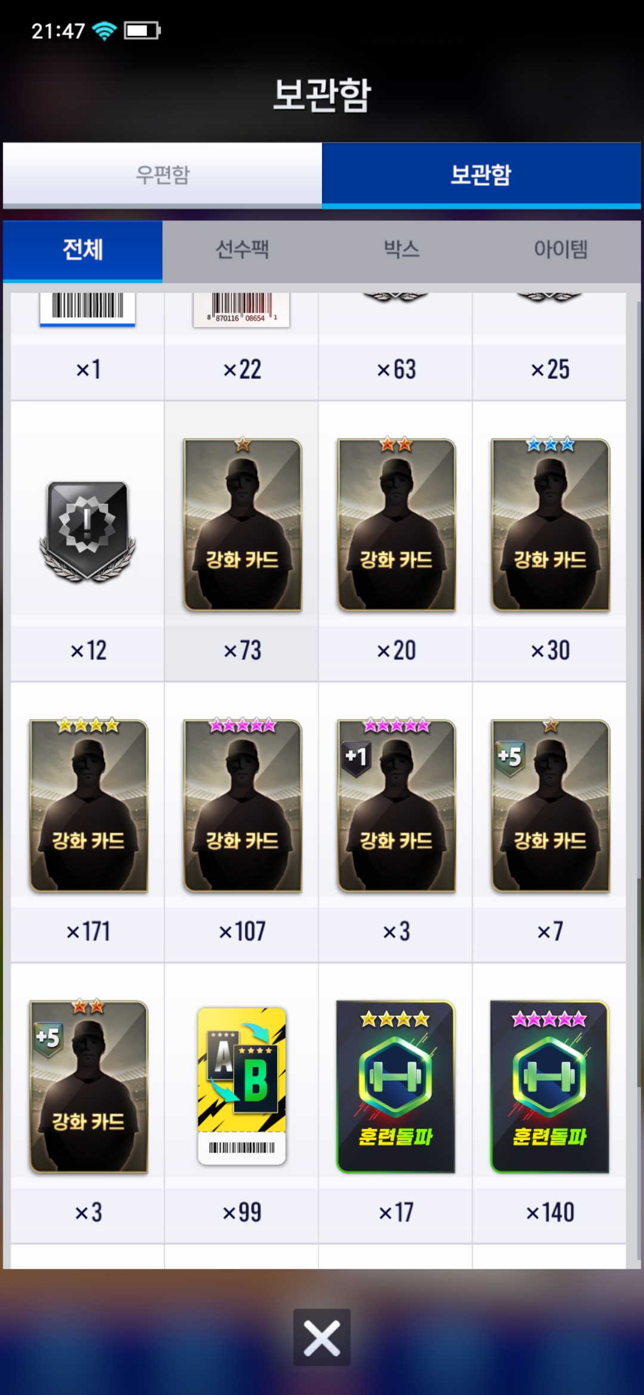Select the five pink star 강화 카드 x107
The image size is (644, 1395).
242,805
